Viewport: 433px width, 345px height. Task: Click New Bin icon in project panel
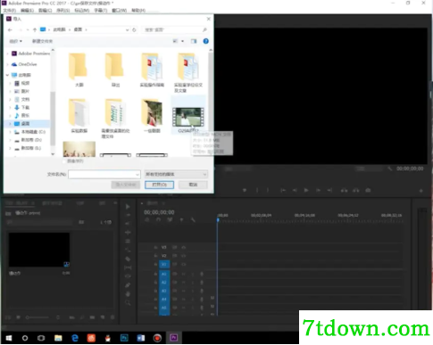(93, 317)
